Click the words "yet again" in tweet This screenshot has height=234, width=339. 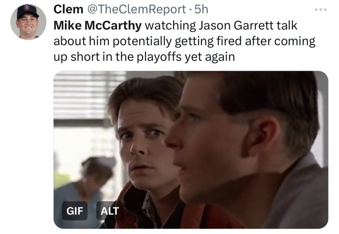210,57
